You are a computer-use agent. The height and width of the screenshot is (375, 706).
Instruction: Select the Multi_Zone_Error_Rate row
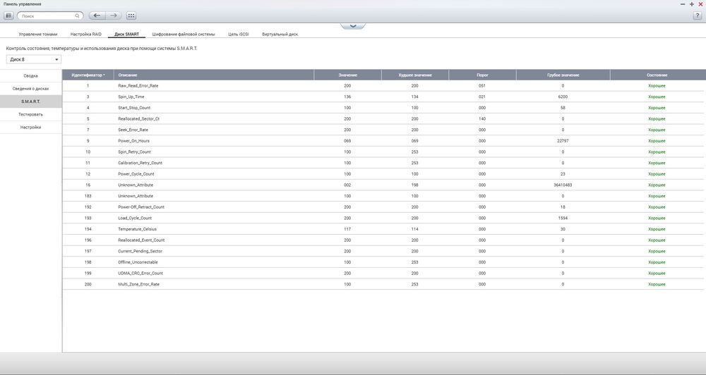383,284
